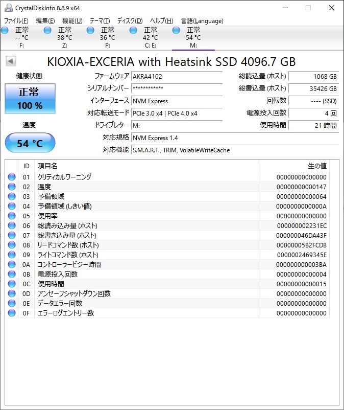Select disk M: 54 °C tab
Screen dimensions: 344x410
coord(193,38)
